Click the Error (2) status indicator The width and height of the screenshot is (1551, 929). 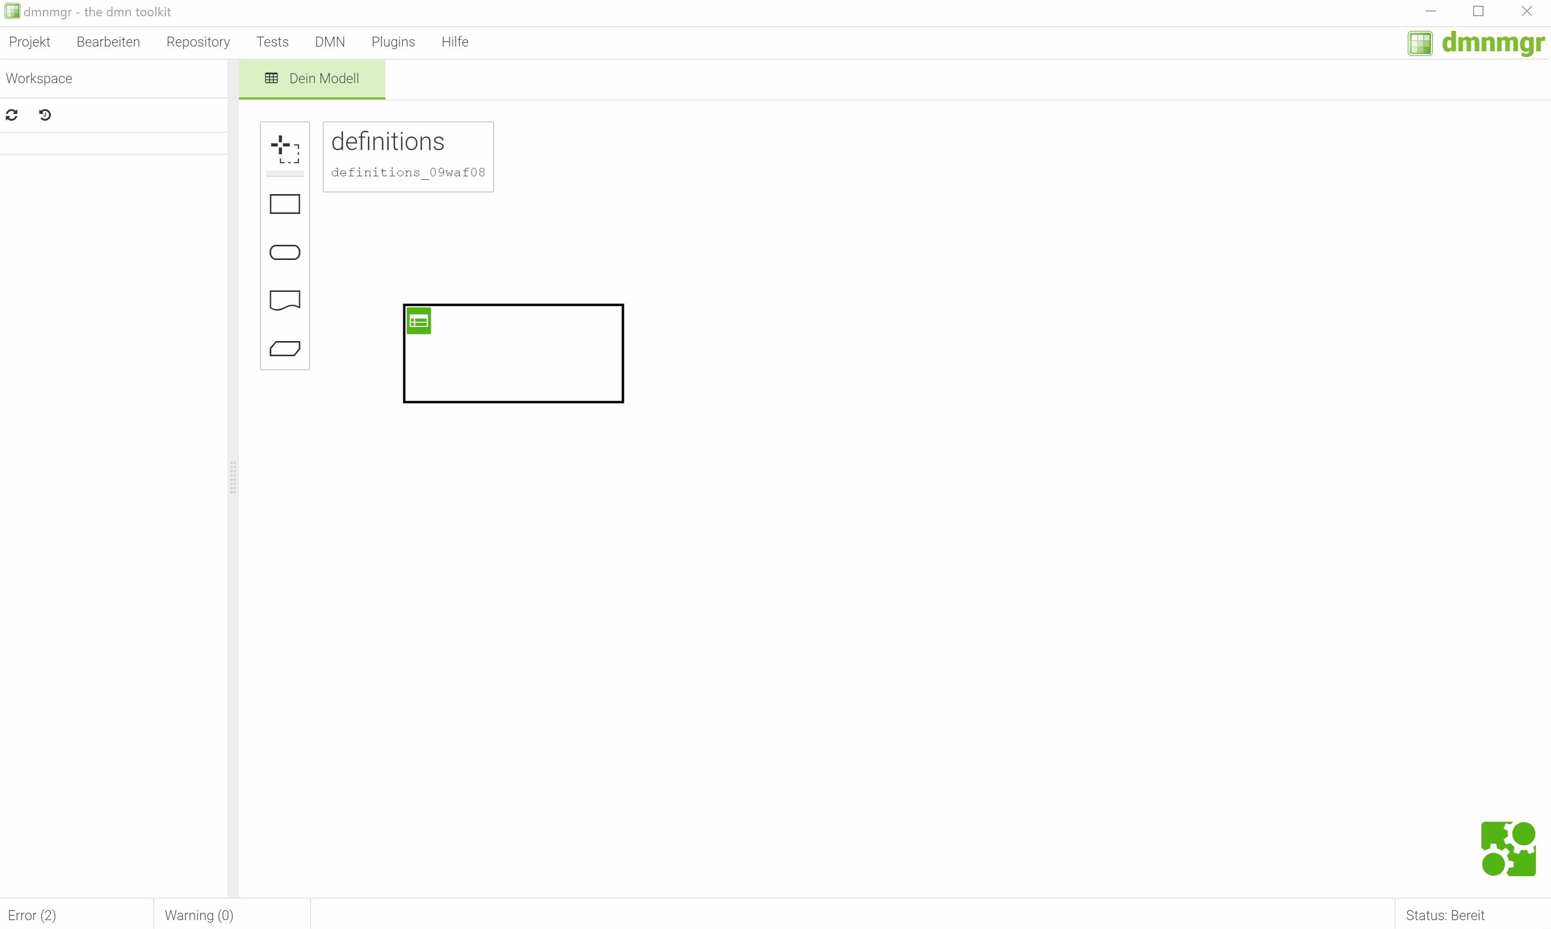(x=32, y=915)
